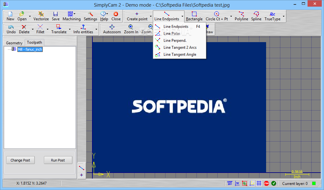Screen dimensions: 324x190
Task: Open the Info entities tool
Action: (83, 29)
